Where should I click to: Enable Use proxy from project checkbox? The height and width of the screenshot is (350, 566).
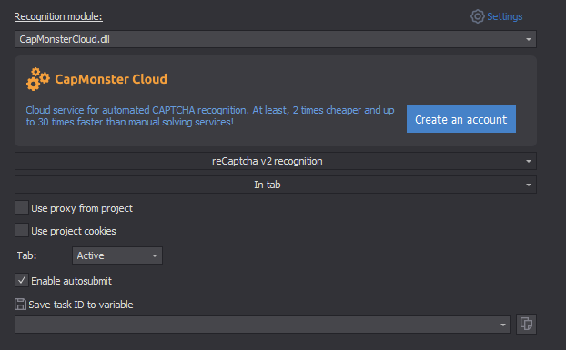pyautogui.click(x=22, y=207)
